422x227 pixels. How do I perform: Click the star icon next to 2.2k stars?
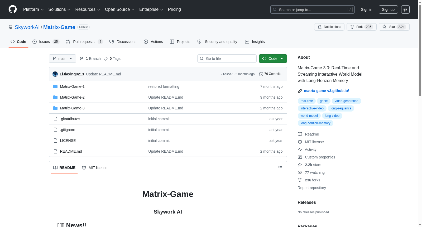(300, 165)
